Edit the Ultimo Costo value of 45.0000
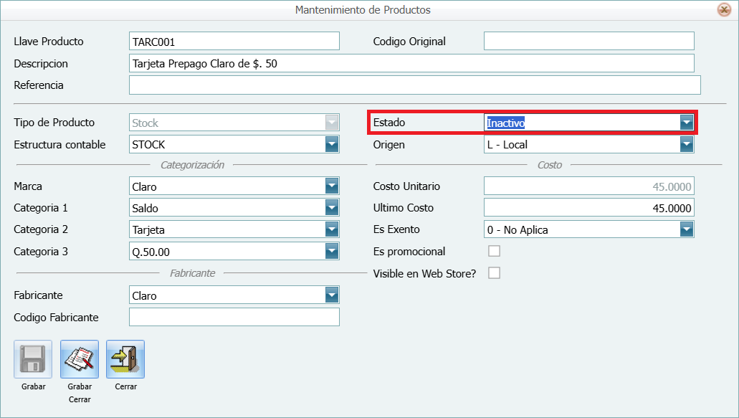This screenshot has height=418, width=739. pos(588,207)
